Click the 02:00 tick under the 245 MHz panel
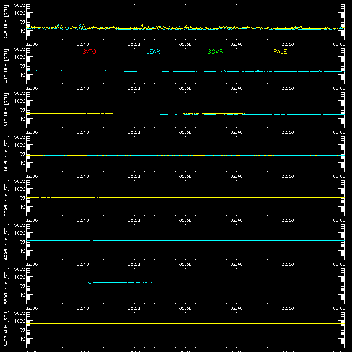 32,44
